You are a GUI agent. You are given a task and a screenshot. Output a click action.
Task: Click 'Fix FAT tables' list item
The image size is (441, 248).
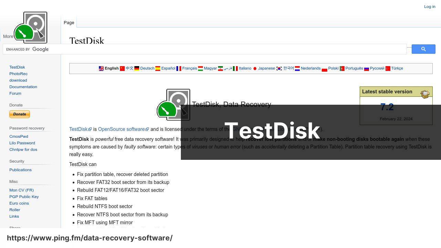(92, 198)
